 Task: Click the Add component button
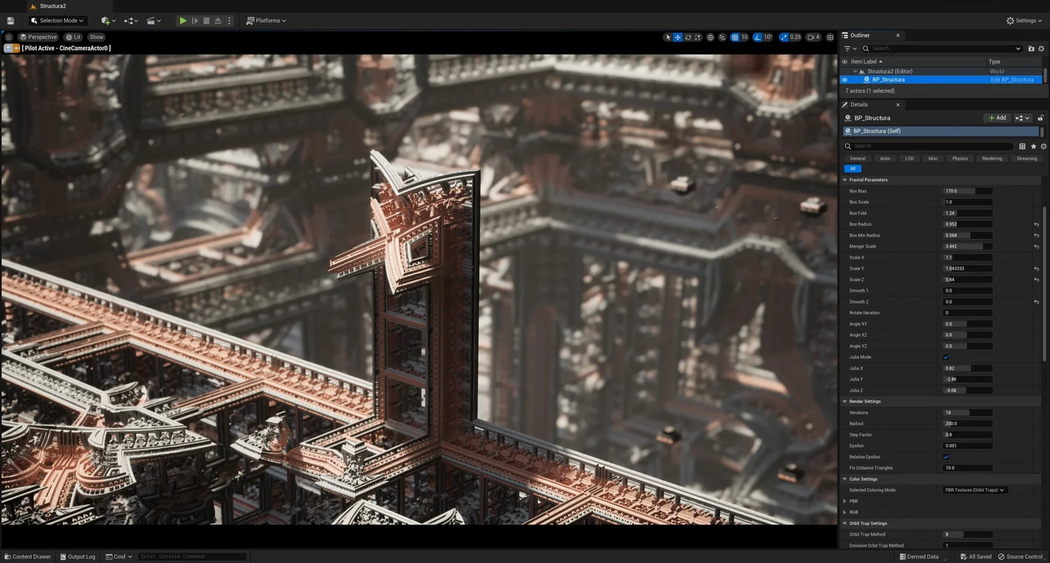(x=997, y=118)
